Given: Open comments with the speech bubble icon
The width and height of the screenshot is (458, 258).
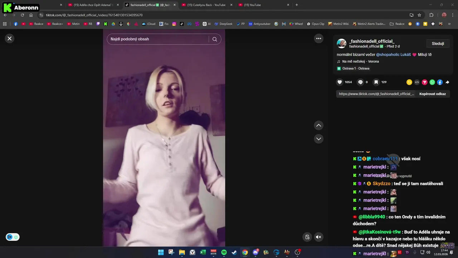Looking at the screenshot, I should pos(360,82).
